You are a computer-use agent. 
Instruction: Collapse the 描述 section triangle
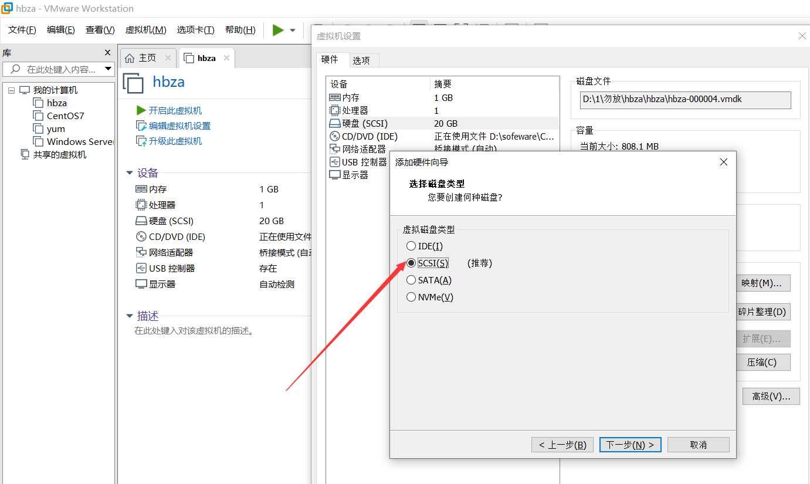[130, 316]
